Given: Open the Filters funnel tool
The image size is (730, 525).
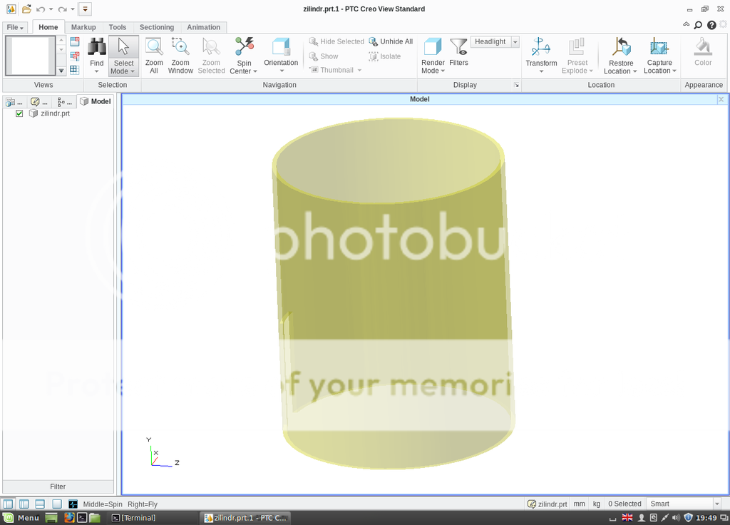Looking at the screenshot, I should (458, 48).
